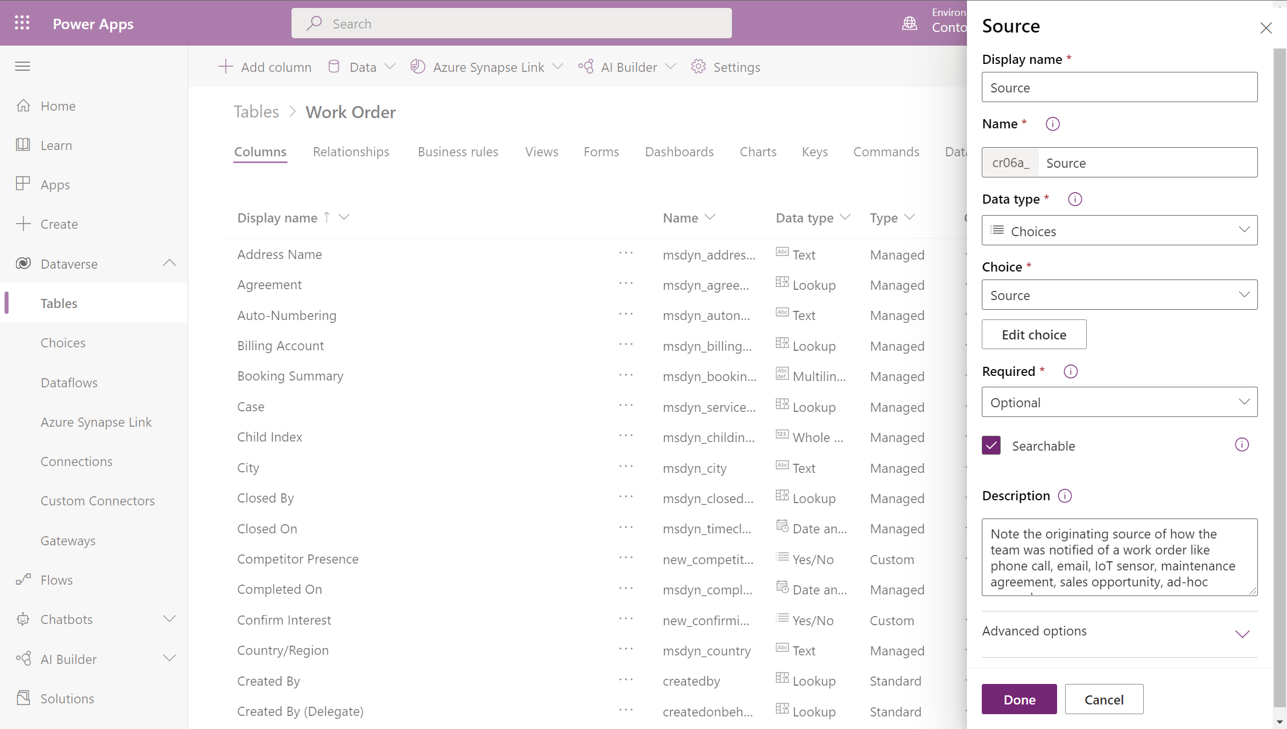Click the search icon in top bar
The height and width of the screenshot is (729, 1287).
tap(315, 24)
